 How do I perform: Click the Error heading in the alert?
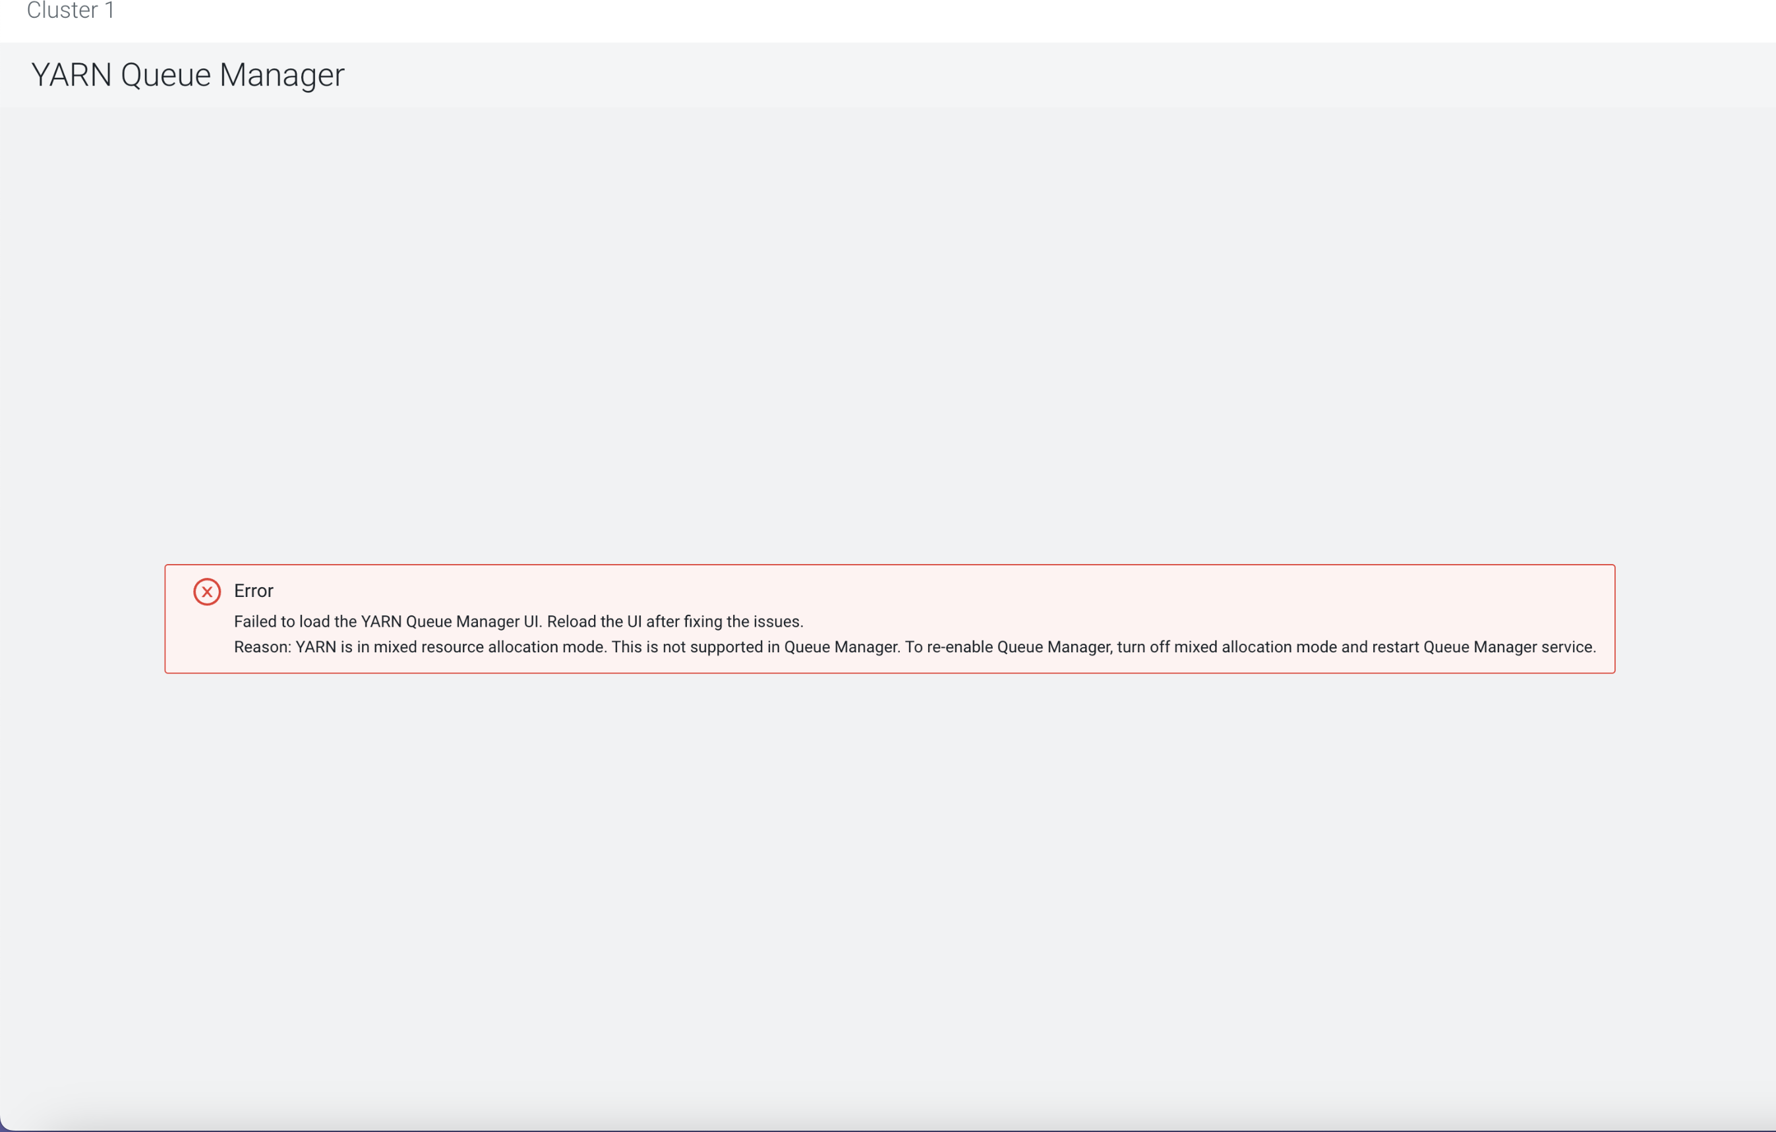tap(253, 590)
